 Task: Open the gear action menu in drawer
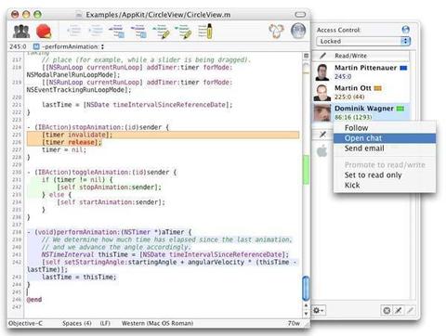(x=319, y=310)
